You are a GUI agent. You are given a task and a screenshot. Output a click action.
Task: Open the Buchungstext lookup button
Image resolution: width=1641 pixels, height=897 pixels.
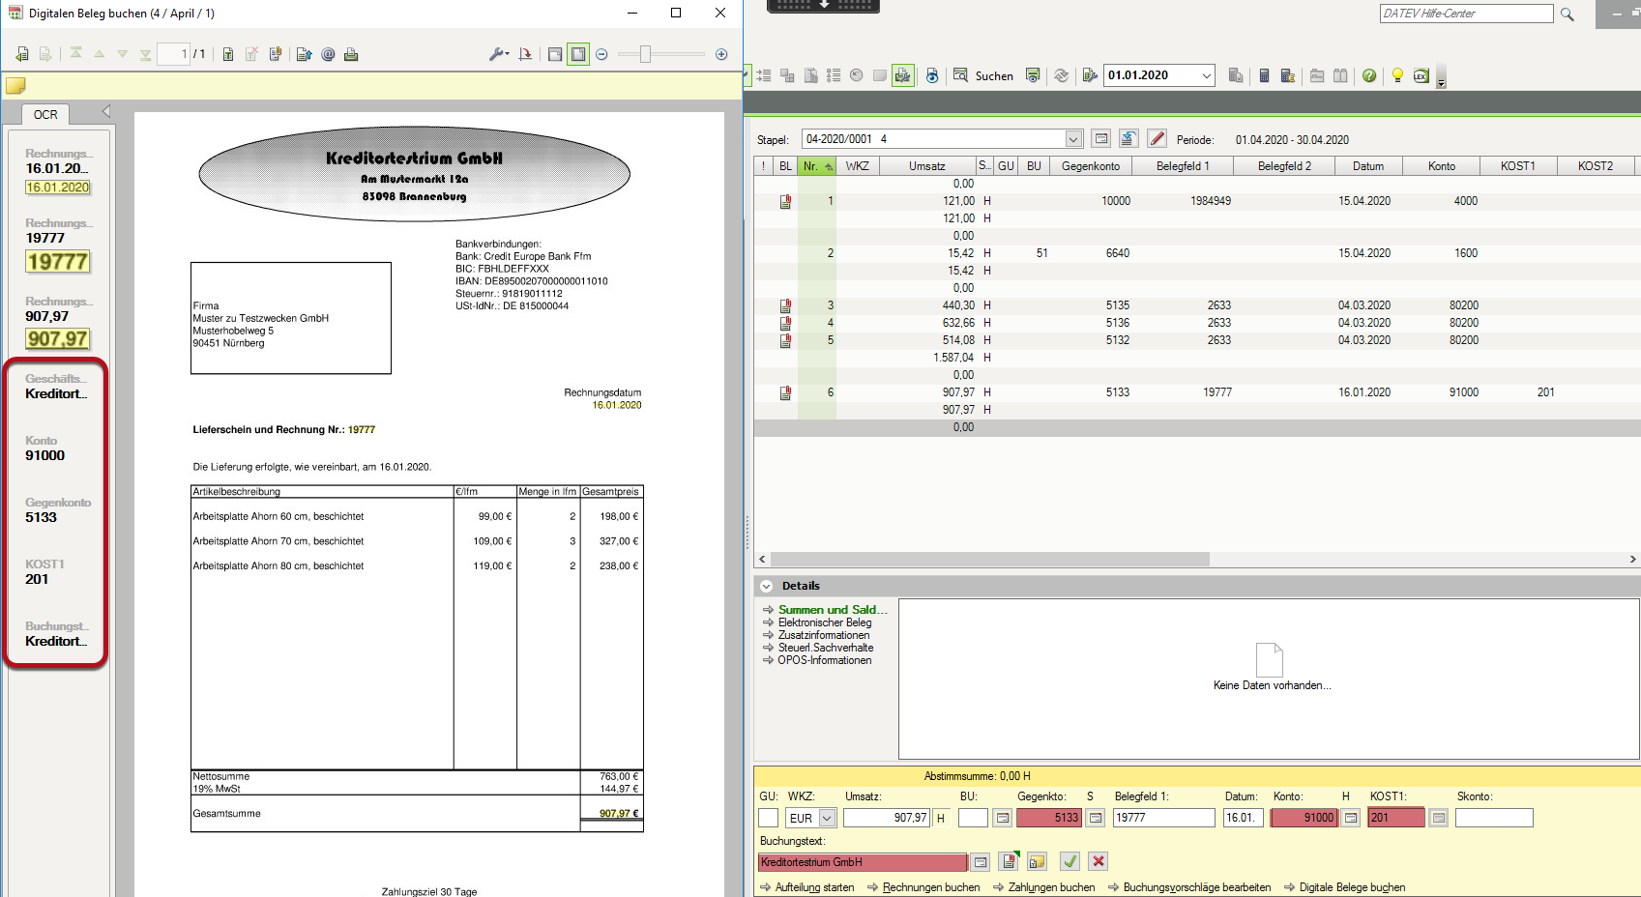click(981, 861)
